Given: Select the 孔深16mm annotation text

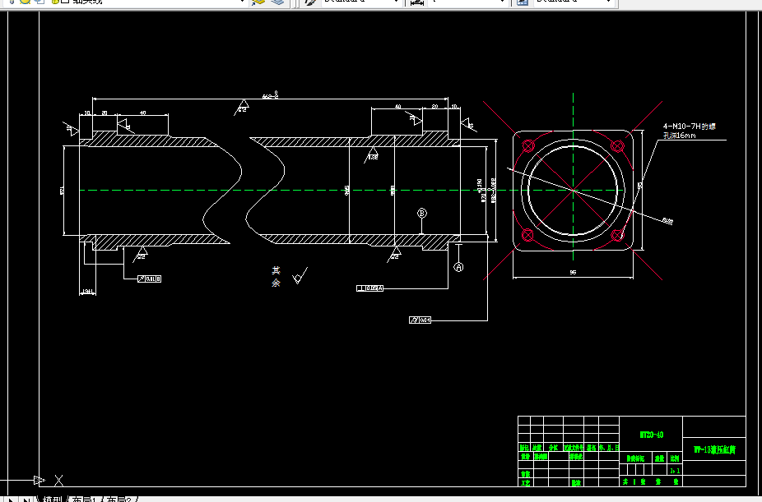Looking at the screenshot, I should [x=680, y=136].
